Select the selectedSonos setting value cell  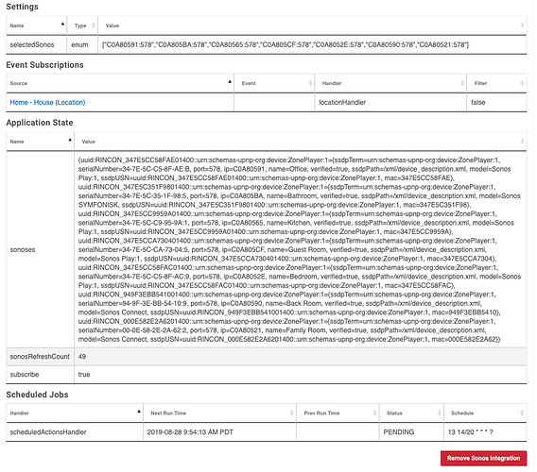click(312, 44)
